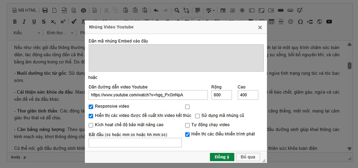
Task: Insert a textarea form icon
Action: (x=261, y=10)
